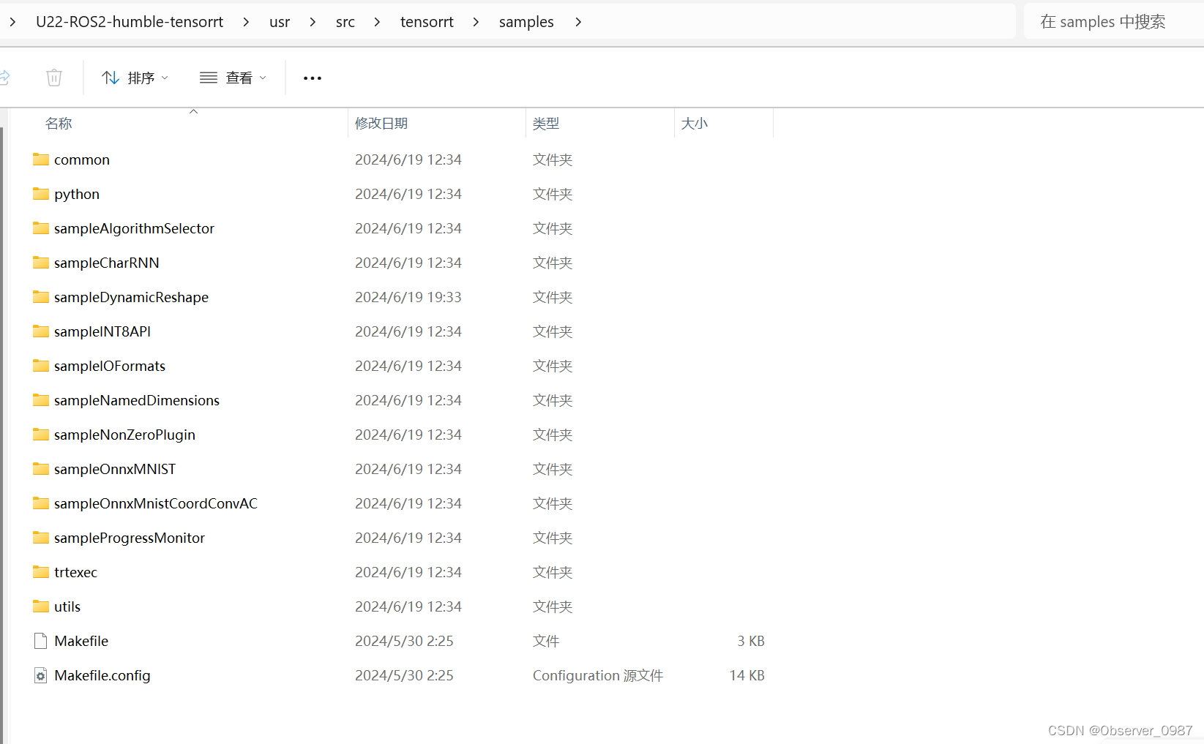Expand the chevron before U22-ROS2-humble-tensorrt
1204x744 pixels.
point(12,22)
